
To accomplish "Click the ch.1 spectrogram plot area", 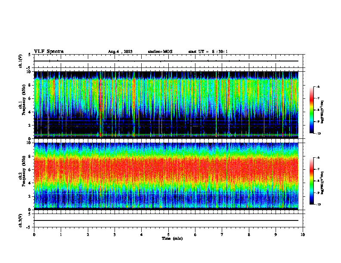I will coord(166,105).
